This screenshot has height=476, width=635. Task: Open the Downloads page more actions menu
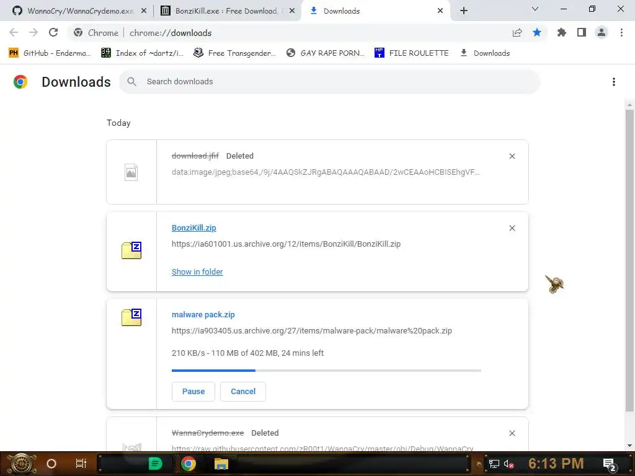click(613, 82)
